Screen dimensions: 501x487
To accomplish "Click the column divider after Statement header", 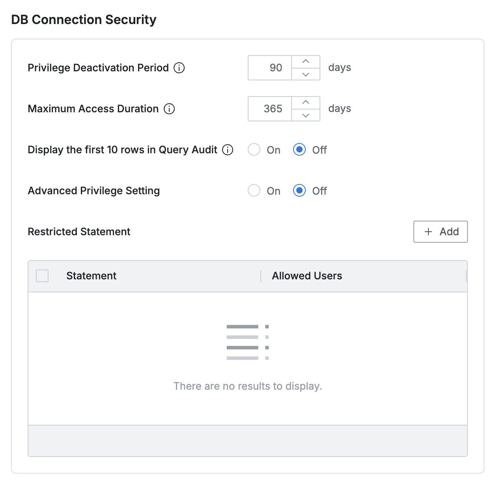I will pos(261,276).
